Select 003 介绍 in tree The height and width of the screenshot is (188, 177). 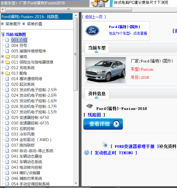point(19,40)
